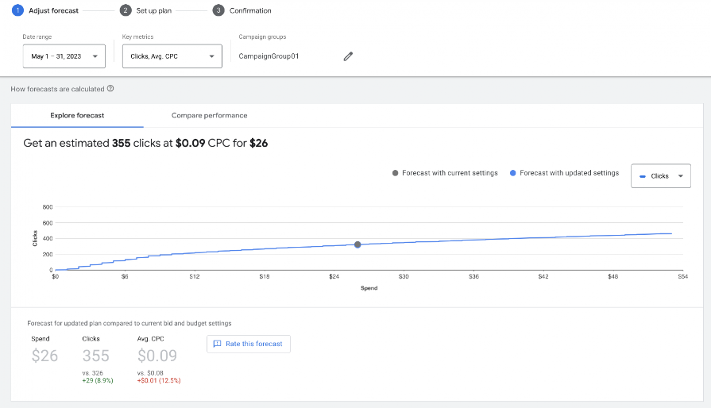
Task: Open the Clicks chart metric dropdown
Action: [x=661, y=175]
